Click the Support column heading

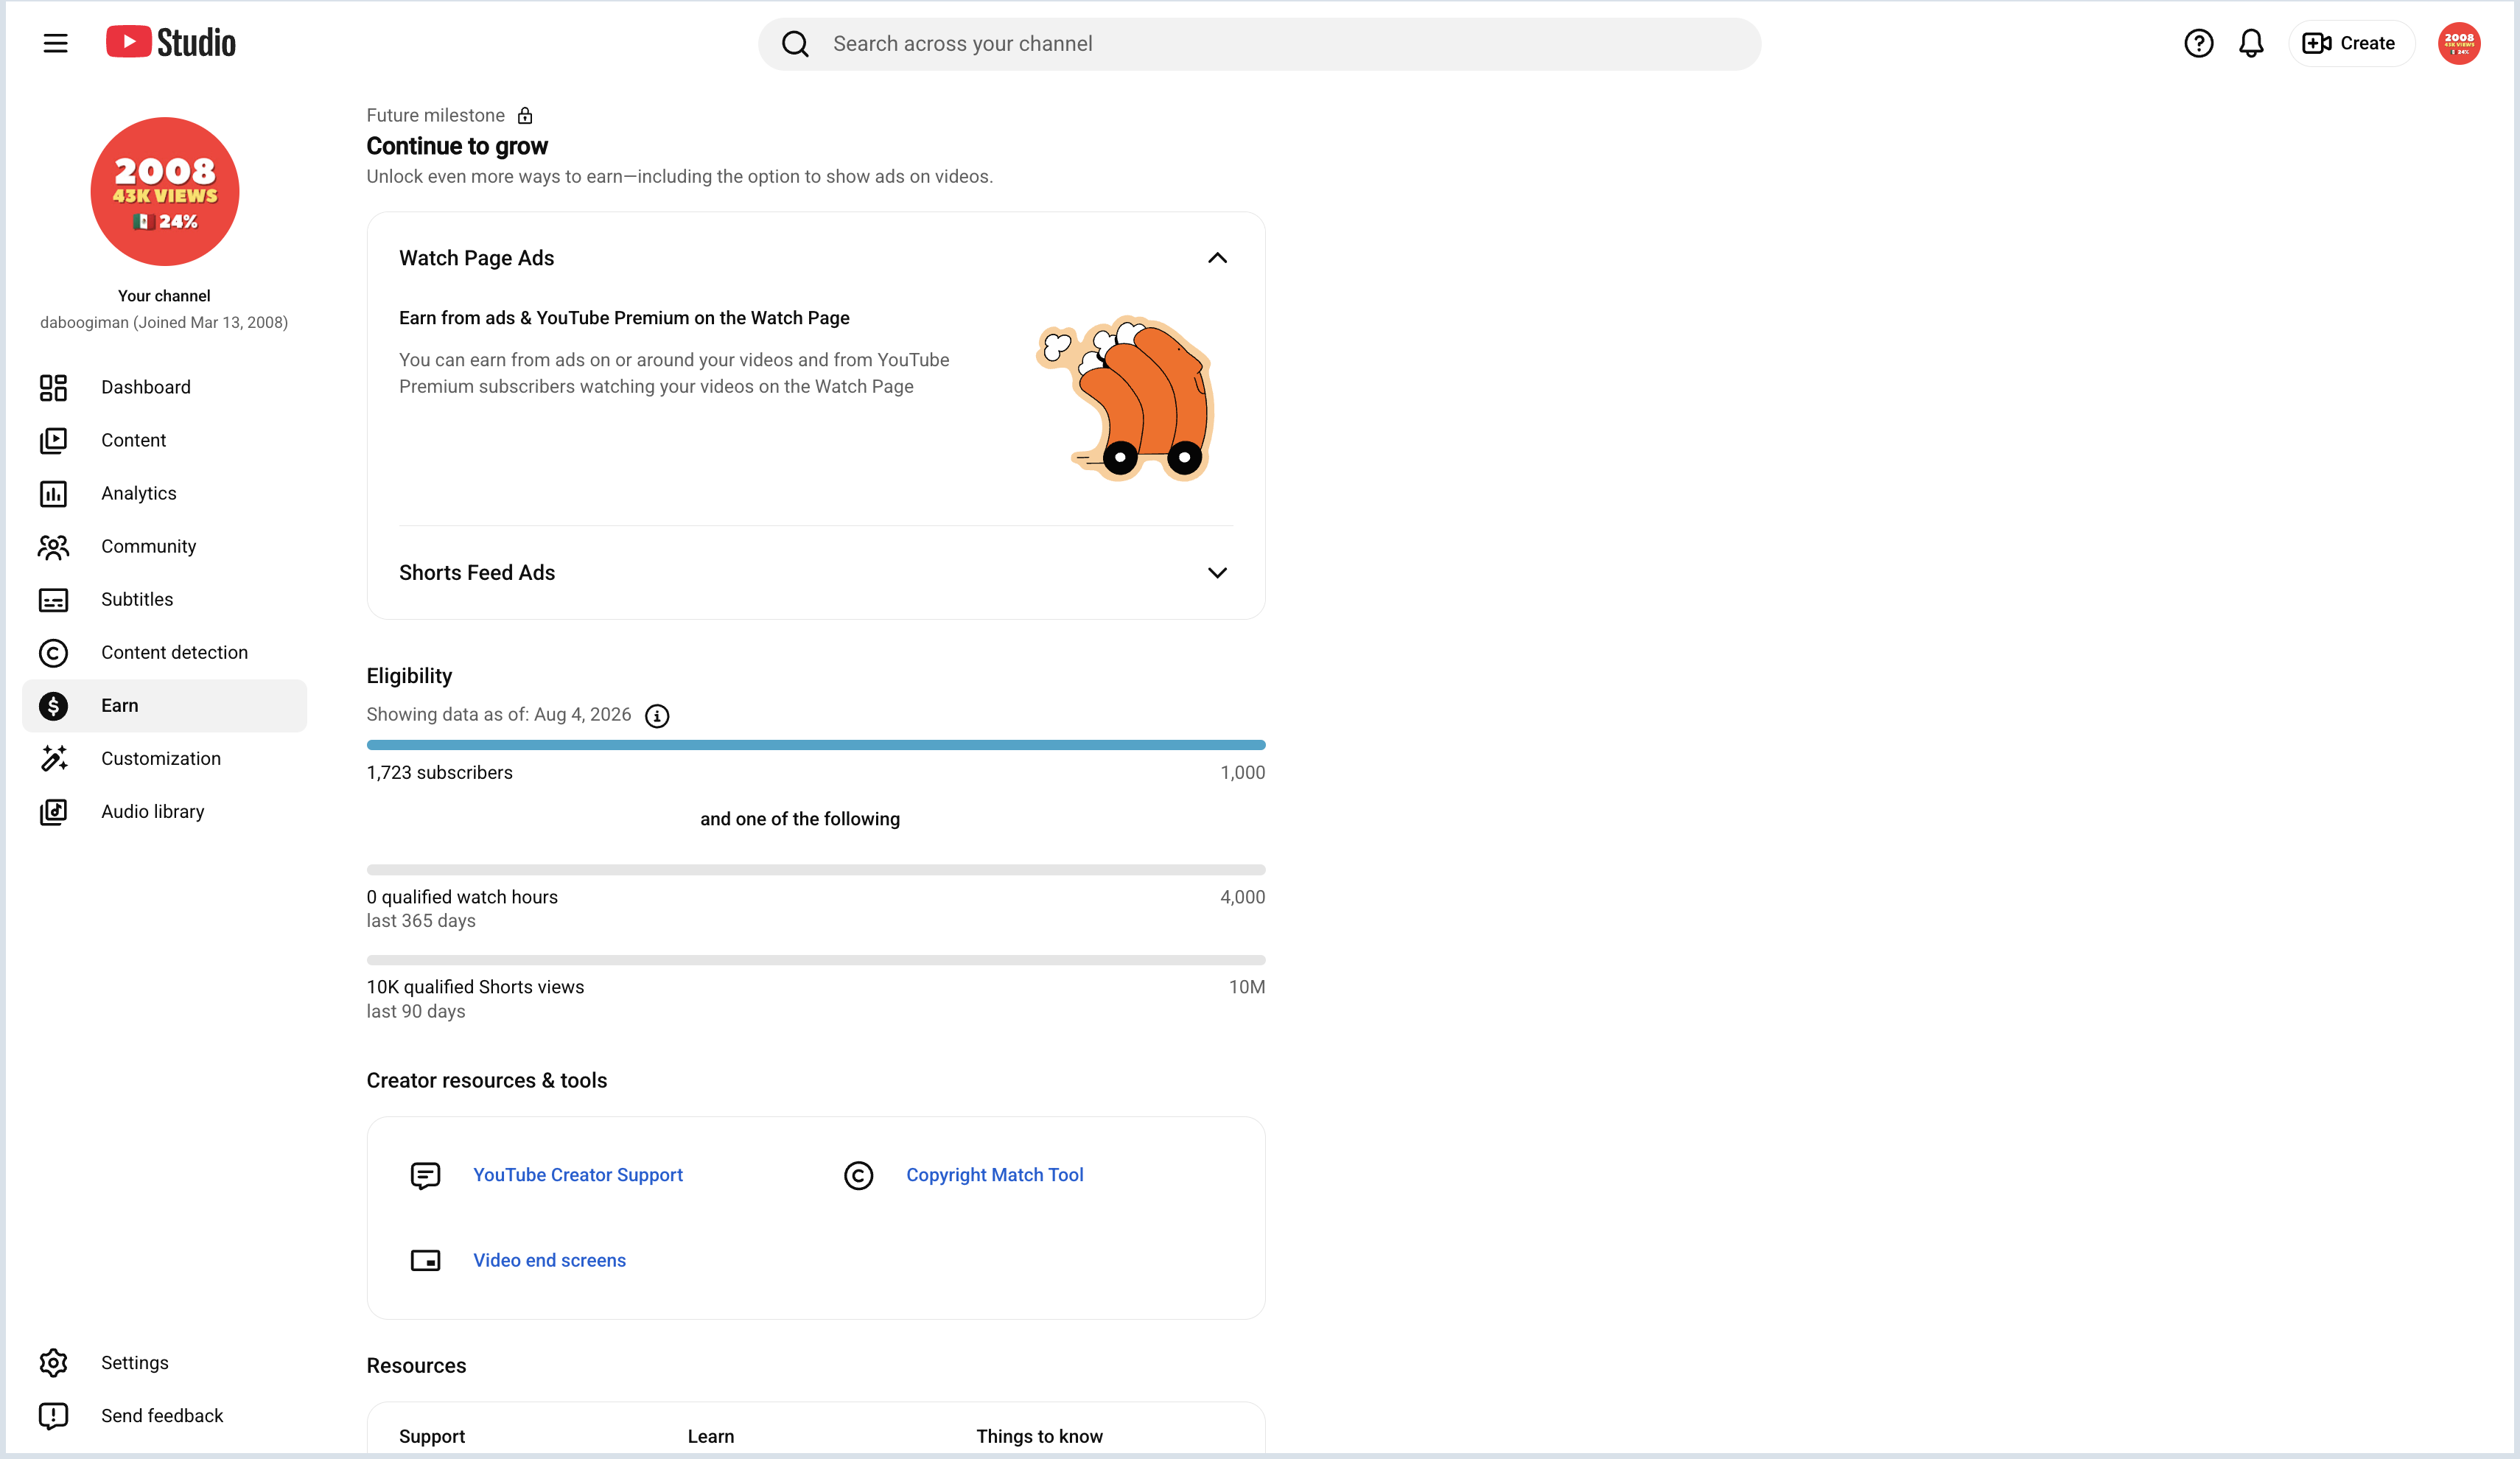(432, 1436)
